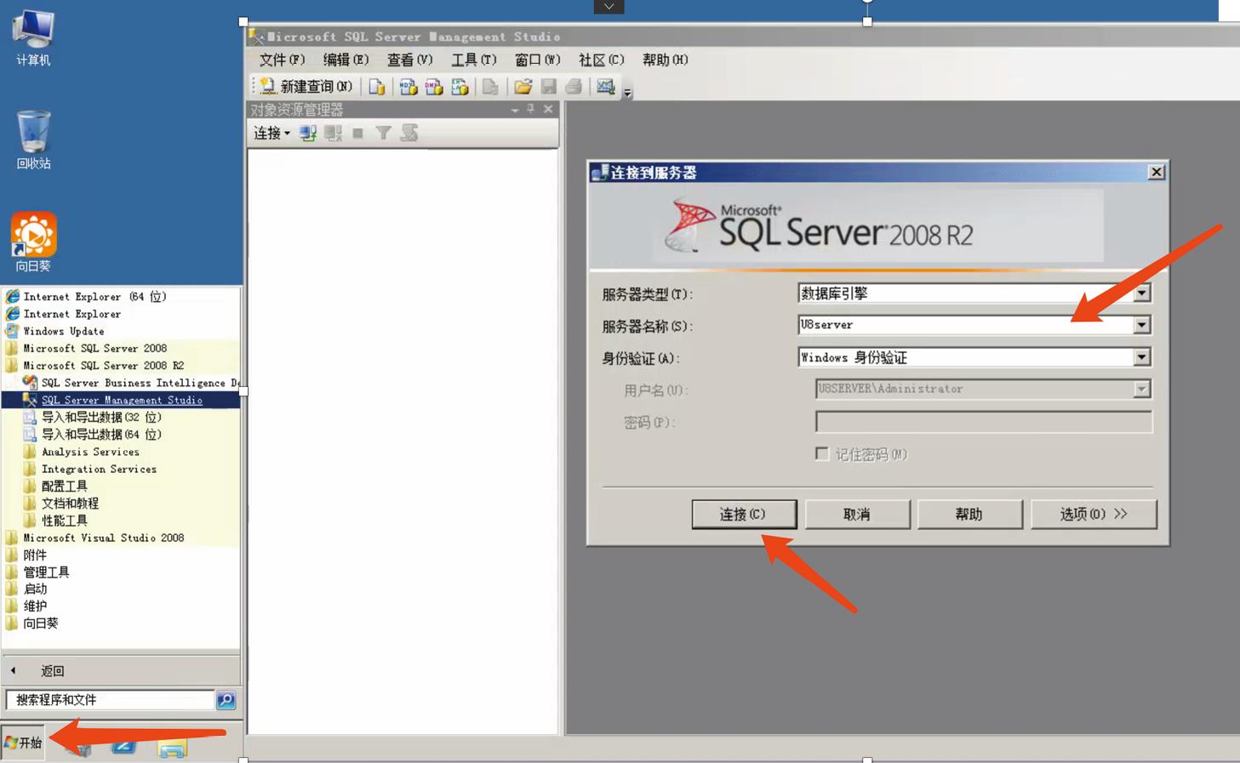
Task: Click the start menu search magnifier icon
Action: (x=226, y=699)
